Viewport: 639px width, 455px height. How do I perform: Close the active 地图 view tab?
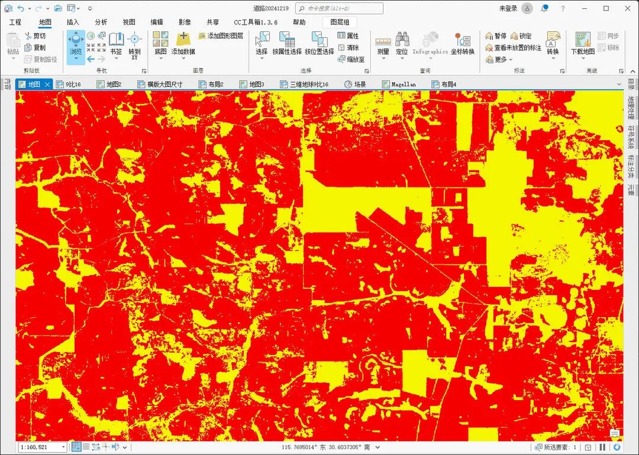[47, 85]
